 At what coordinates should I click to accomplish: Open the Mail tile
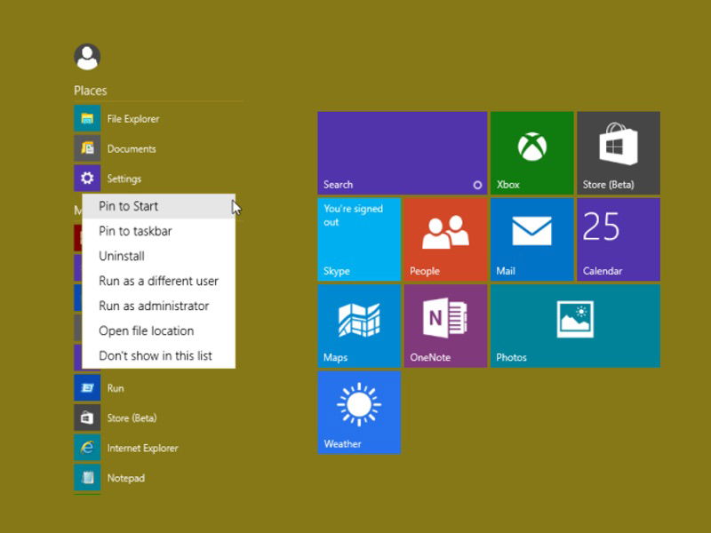[x=531, y=240]
